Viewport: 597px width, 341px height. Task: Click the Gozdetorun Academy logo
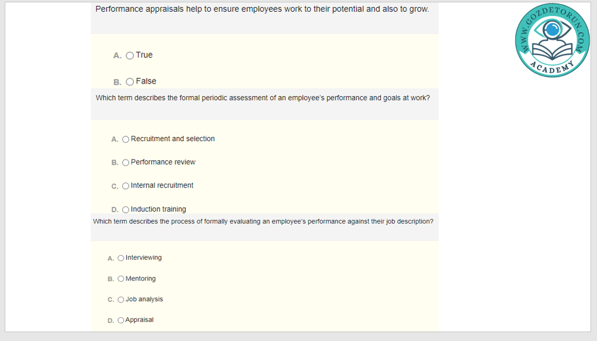553,40
